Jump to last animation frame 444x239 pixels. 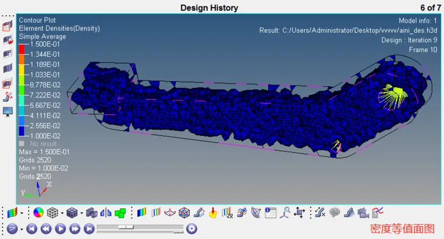tap(89, 229)
